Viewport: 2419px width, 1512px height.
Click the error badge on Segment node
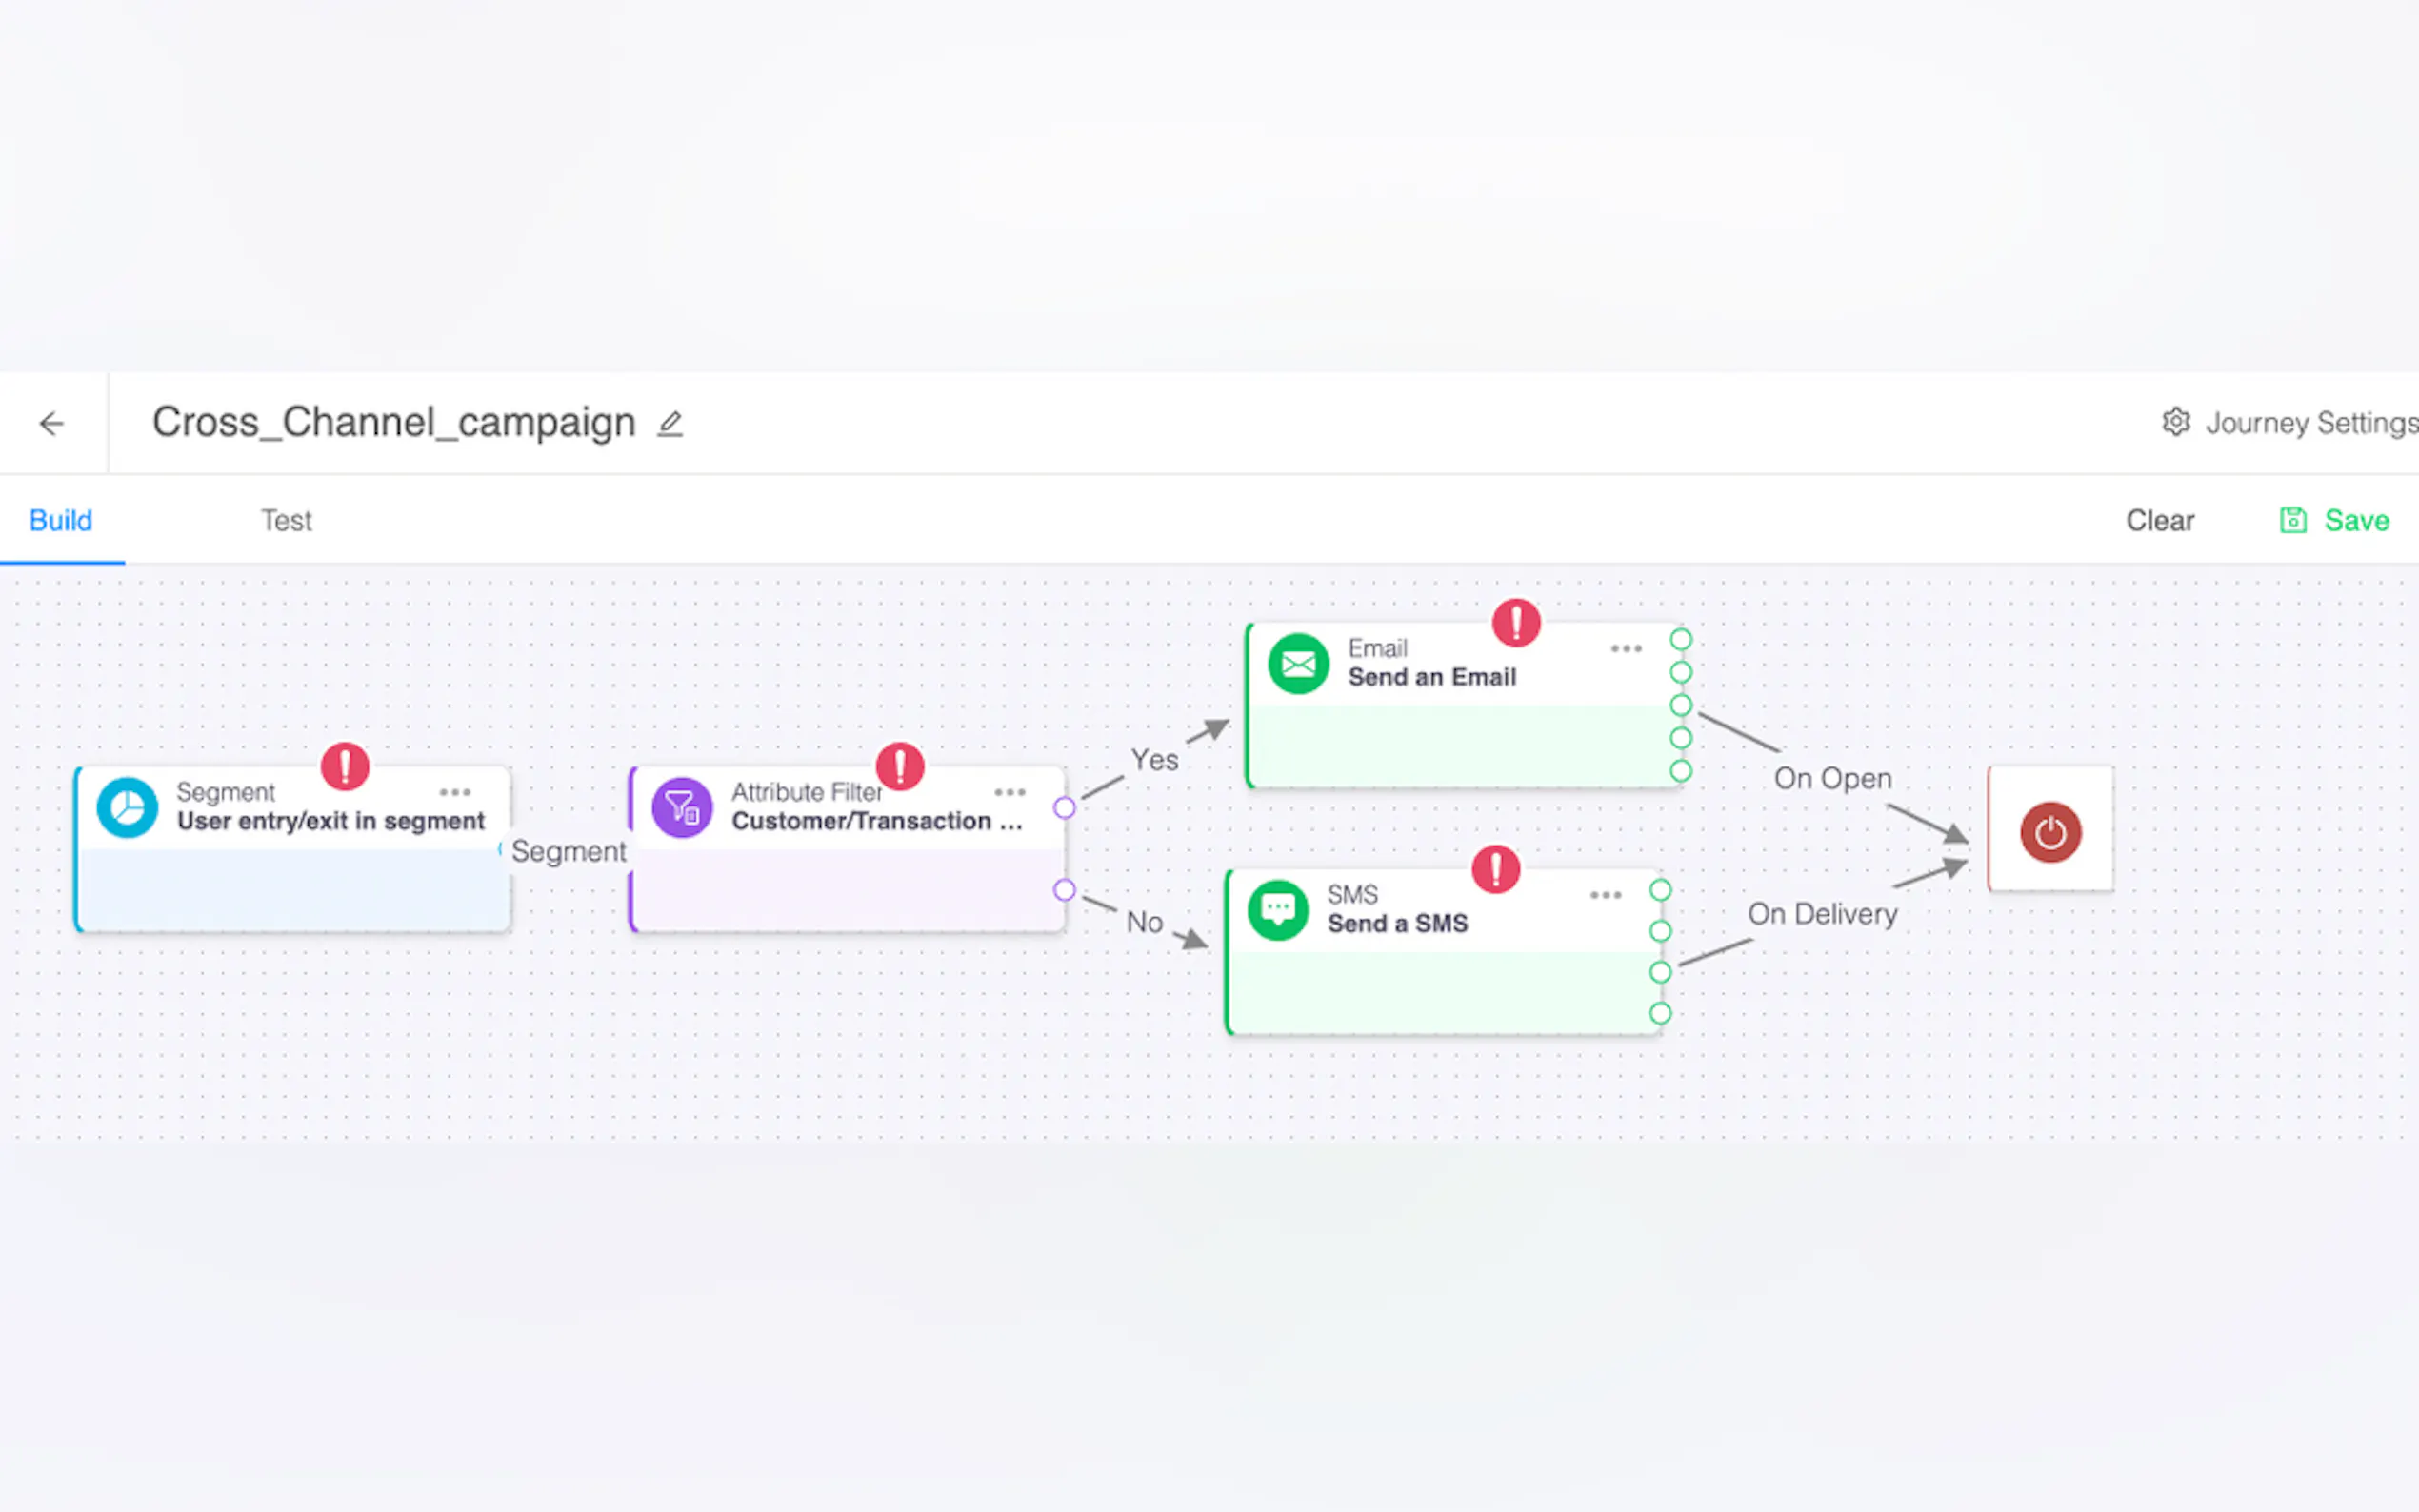pos(345,767)
